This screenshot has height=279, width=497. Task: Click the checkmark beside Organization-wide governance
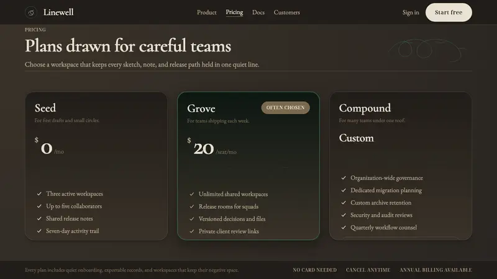[x=344, y=178]
